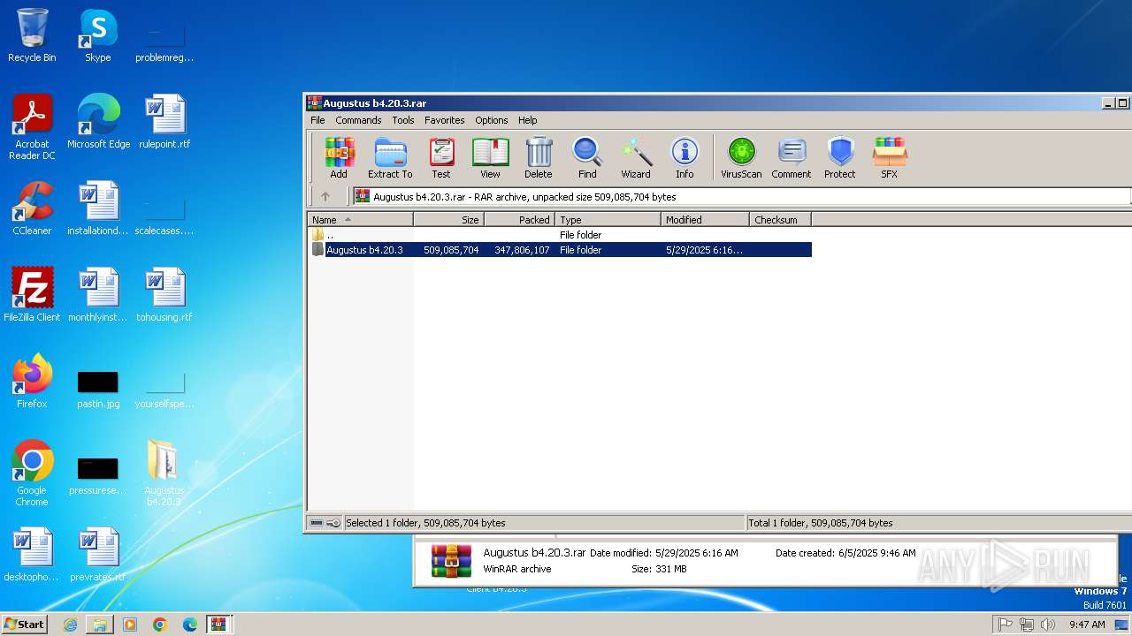Open Windows Explorer from the taskbar

pyautogui.click(x=100, y=625)
